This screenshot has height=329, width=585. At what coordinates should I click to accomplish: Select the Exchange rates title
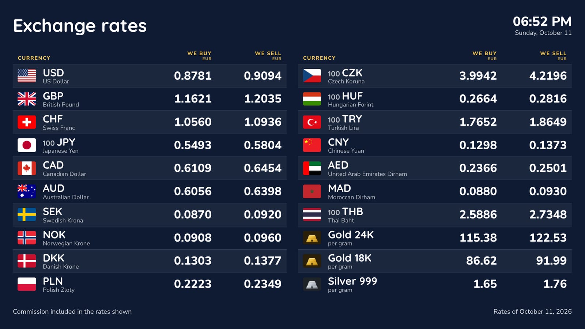(x=80, y=26)
